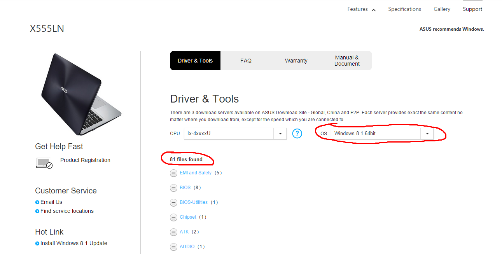Image resolution: width=502 pixels, height=254 pixels.
Task: Toggle the Chipset circle expander
Action: click(x=173, y=217)
